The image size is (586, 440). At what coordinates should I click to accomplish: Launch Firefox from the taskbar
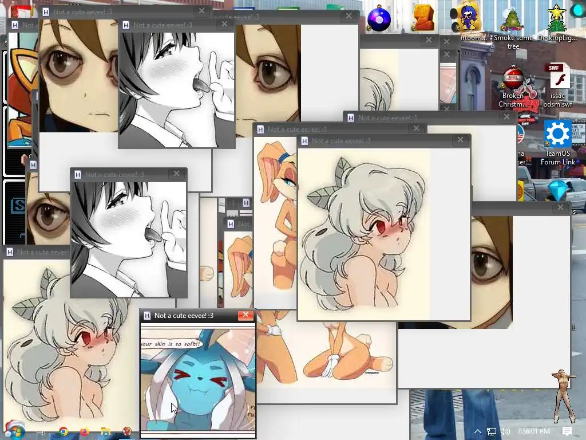85,432
